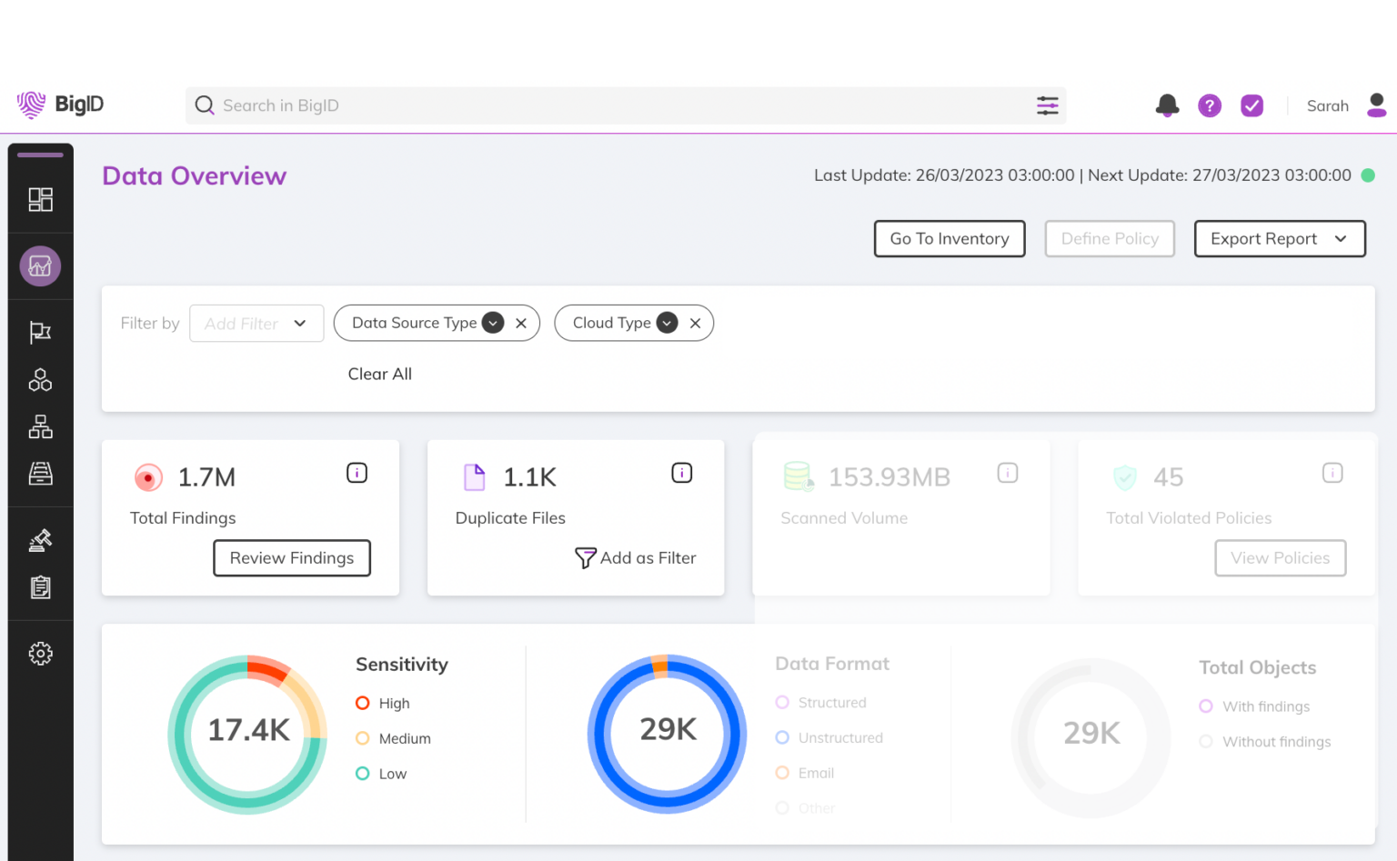Select the Medium sensitivity radio button
This screenshot has width=1397, height=861.
362,737
